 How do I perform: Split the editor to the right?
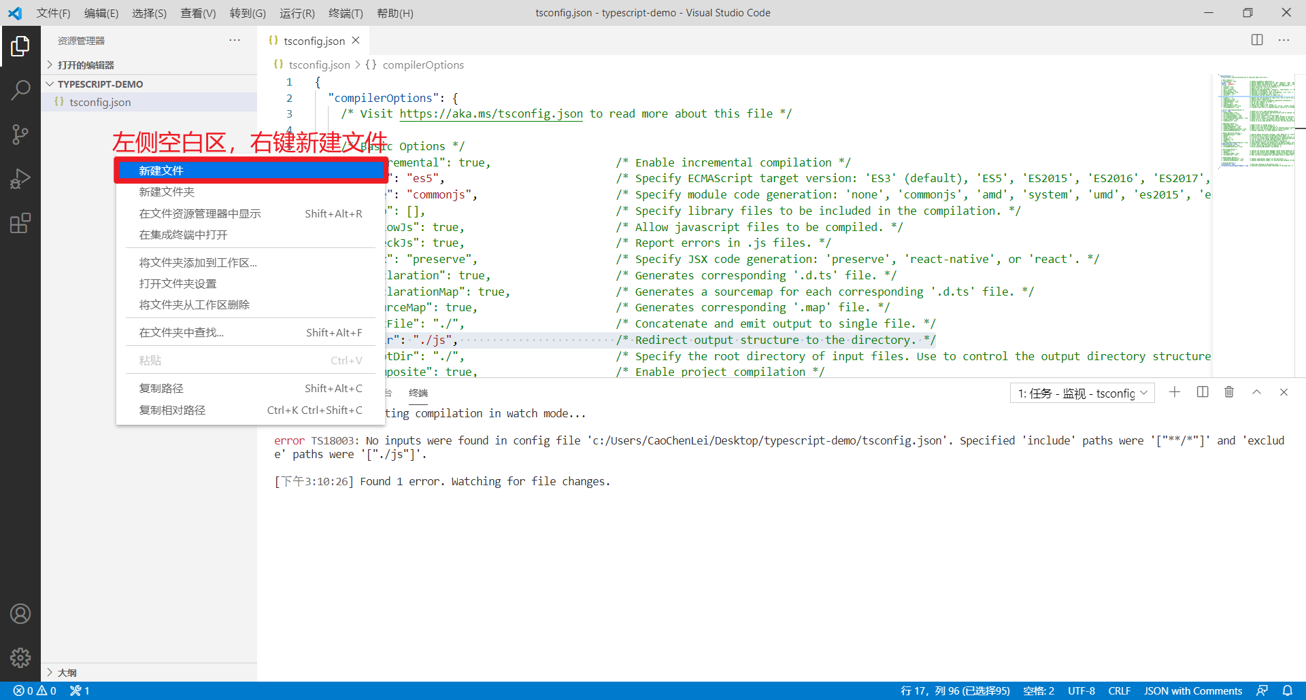pyautogui.click(x=1257, y=40)
